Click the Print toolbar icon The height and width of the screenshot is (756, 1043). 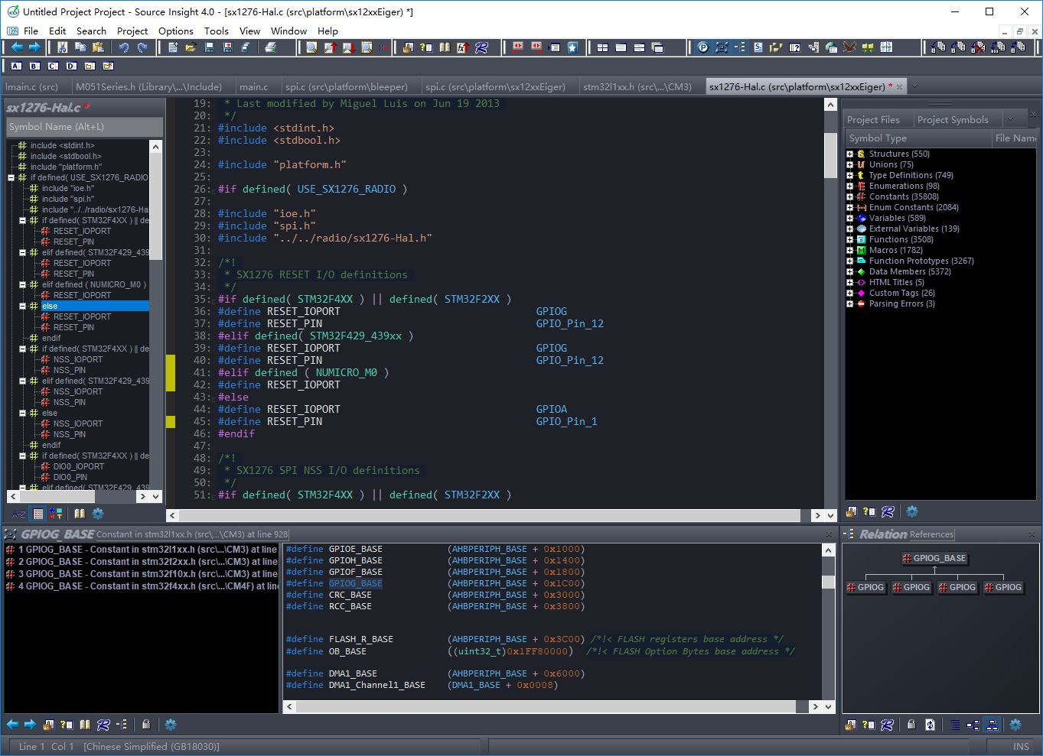271,47
